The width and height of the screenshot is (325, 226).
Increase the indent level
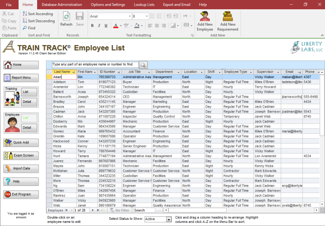[x=169, y=16]
